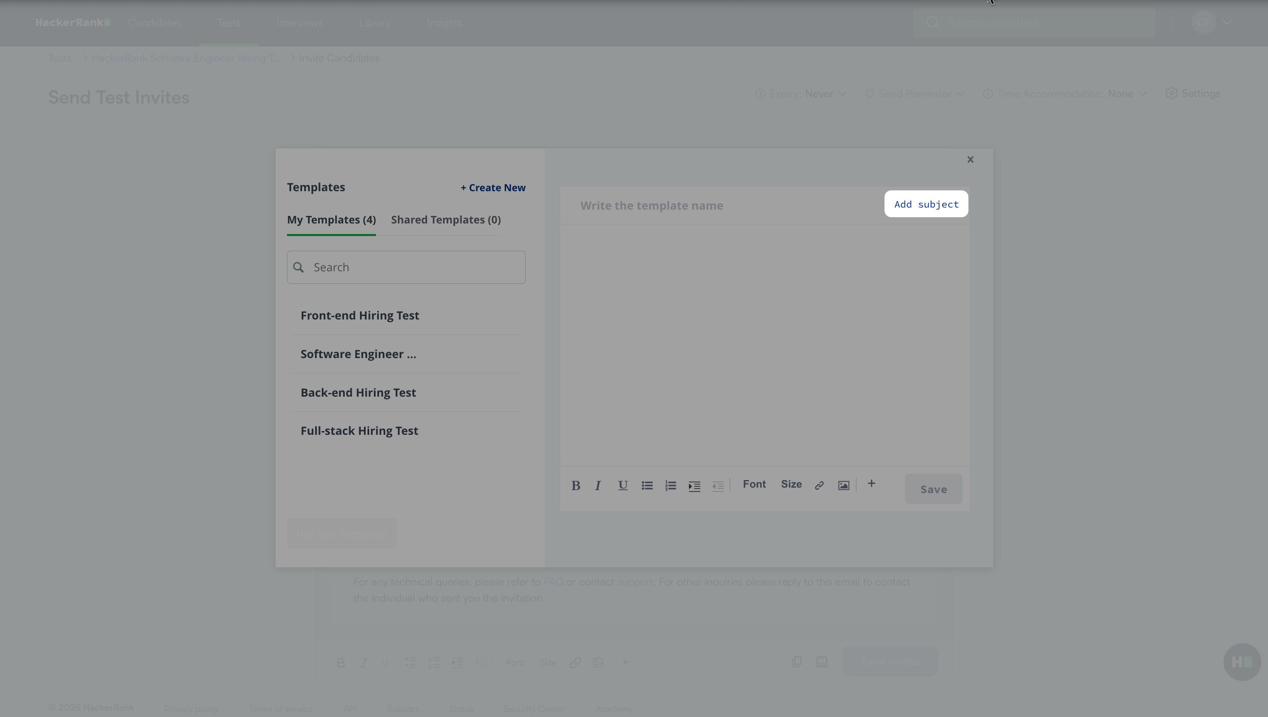Apply underline in template editor toolbar
The width and height of the screenshot is (1268, 717).
(623, 486)
